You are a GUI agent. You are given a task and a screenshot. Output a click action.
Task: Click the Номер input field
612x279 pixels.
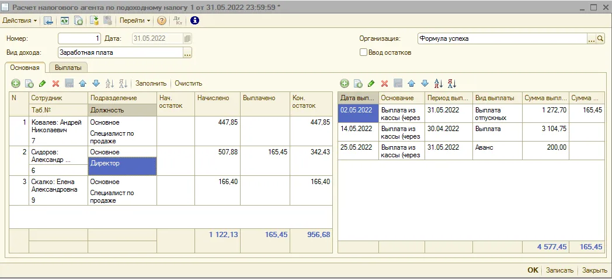[x=80, y=38]
